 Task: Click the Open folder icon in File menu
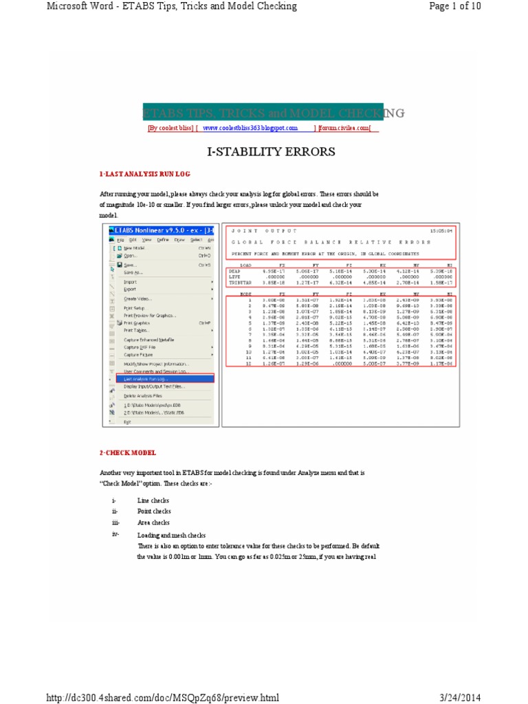[120, 256]
